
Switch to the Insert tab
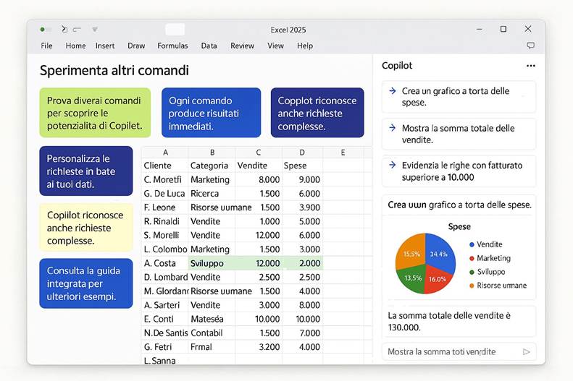pos(105,46)
